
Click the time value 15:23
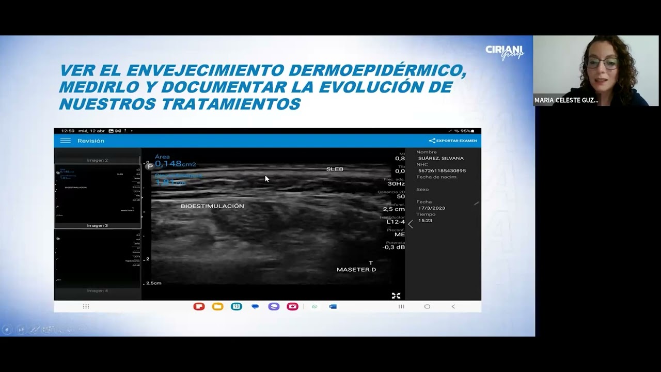tap(425, 221)
